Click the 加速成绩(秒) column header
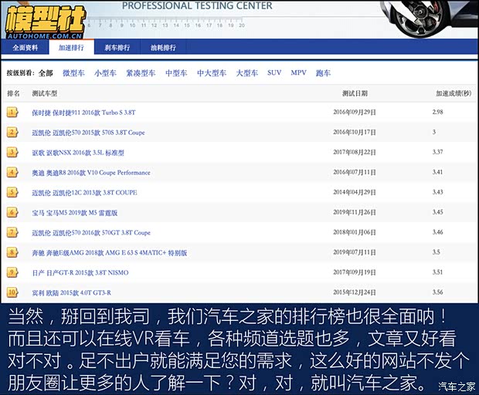The height and width of the screenshot is (395, 479). [x=454, y=93]
